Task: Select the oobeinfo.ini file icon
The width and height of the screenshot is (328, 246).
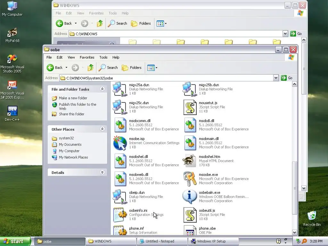Action: (120, 215)
